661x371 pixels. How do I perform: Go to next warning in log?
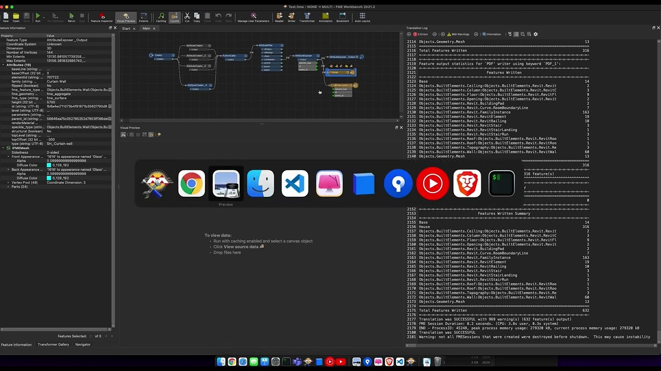point(476,34)
